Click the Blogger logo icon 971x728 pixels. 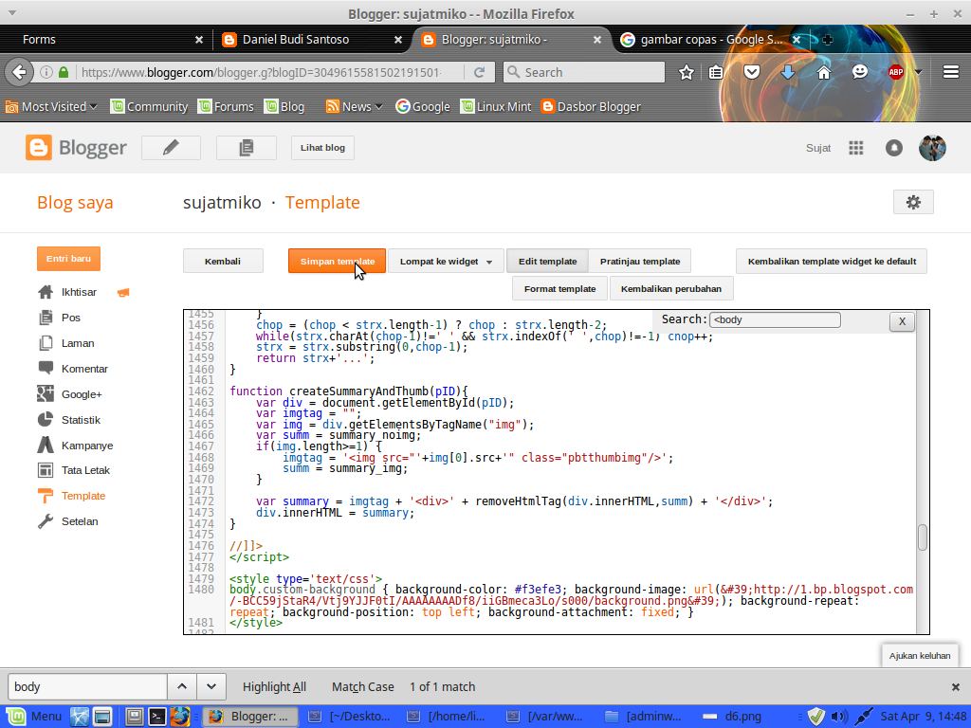coord(38,148)
